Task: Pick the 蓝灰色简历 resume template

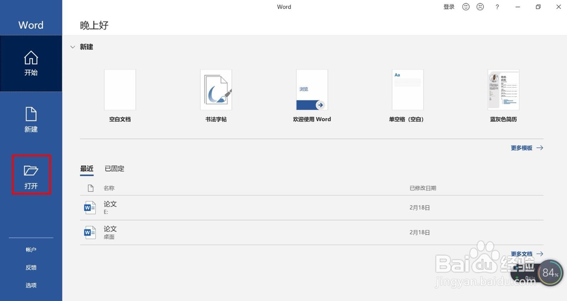Action: point(503,96)
